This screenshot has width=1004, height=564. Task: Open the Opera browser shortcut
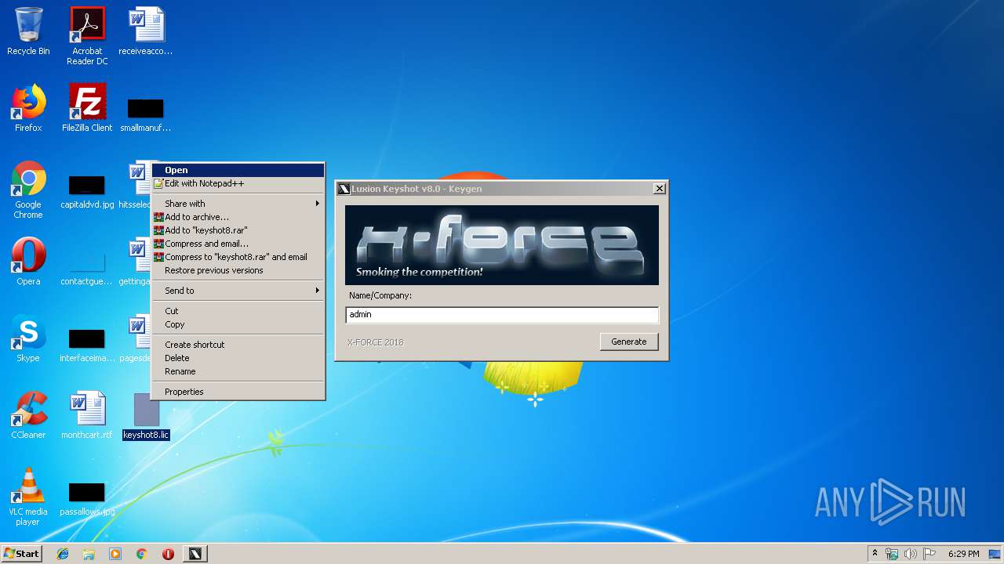[x=28, y=262]
